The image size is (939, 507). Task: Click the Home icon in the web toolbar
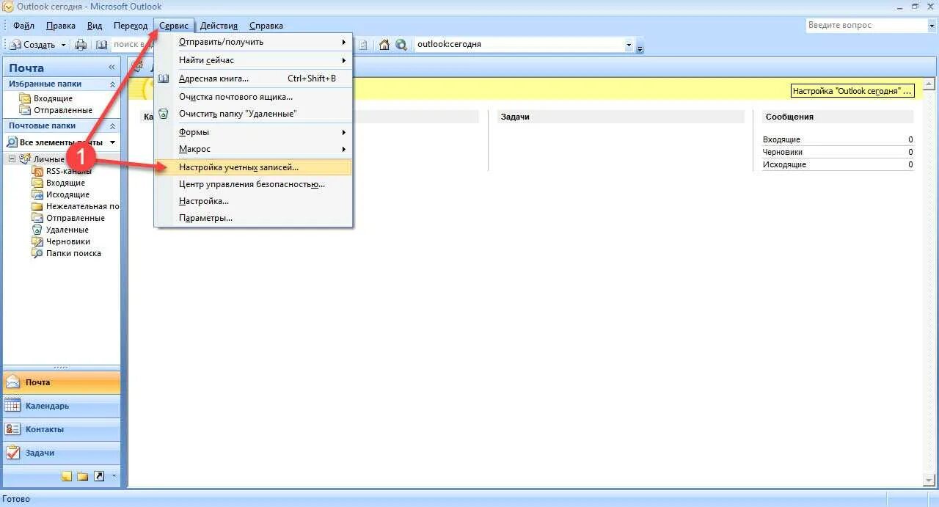[x=384, y=45]
